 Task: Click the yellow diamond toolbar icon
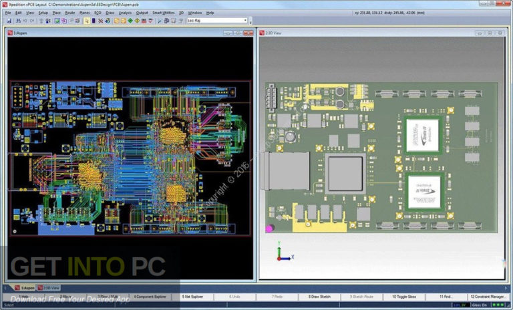coord(137,21)
